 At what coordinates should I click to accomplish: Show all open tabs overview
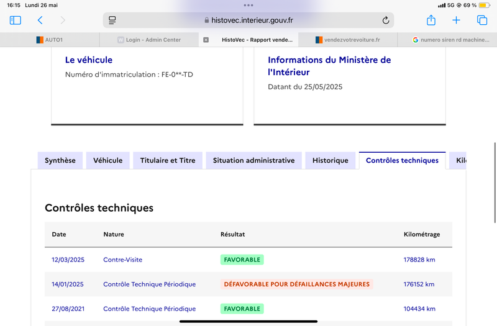tap(482, 20)
